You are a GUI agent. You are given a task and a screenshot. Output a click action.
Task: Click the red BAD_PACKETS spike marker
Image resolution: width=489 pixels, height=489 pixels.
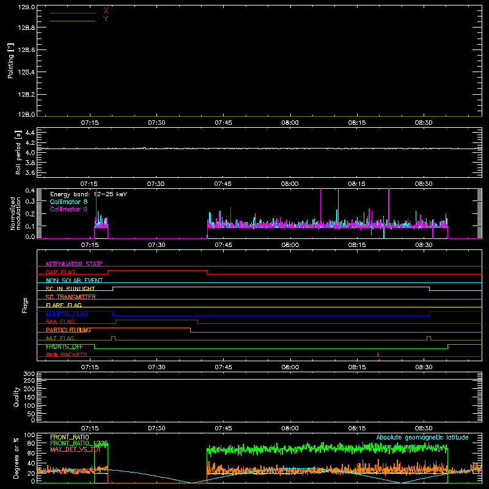tap(378, 355)
